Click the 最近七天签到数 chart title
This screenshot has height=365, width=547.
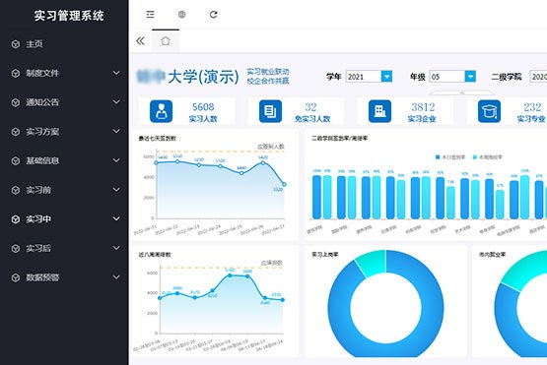158,139
